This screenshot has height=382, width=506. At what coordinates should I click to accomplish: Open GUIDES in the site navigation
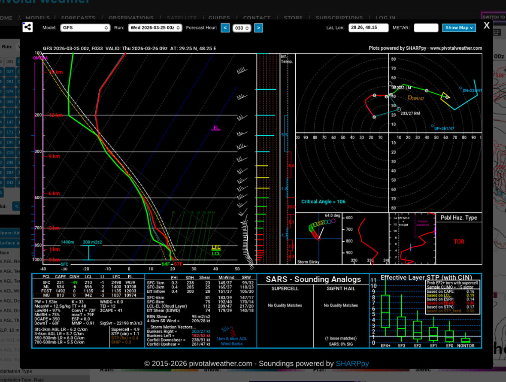tap(219, 18)
